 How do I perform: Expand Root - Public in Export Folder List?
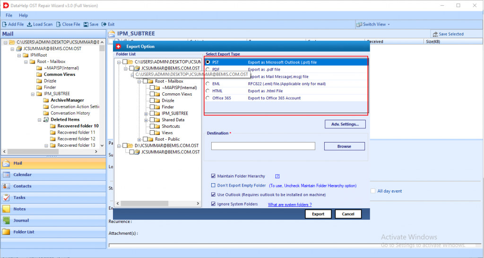click(139, 140)
